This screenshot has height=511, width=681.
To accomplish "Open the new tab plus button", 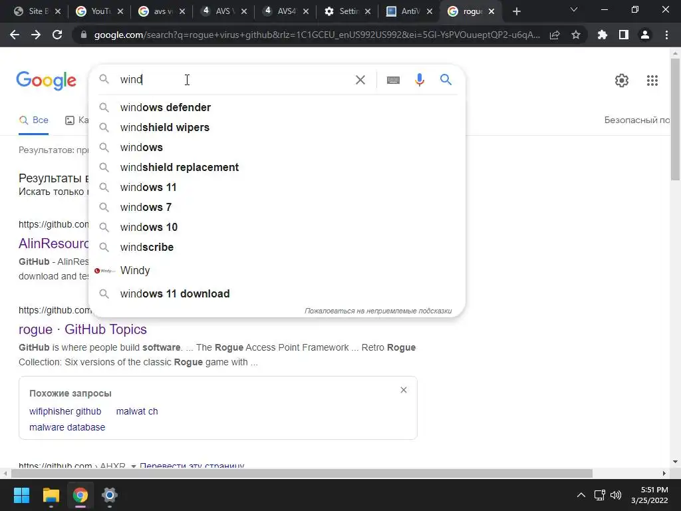I will point(516,12).
